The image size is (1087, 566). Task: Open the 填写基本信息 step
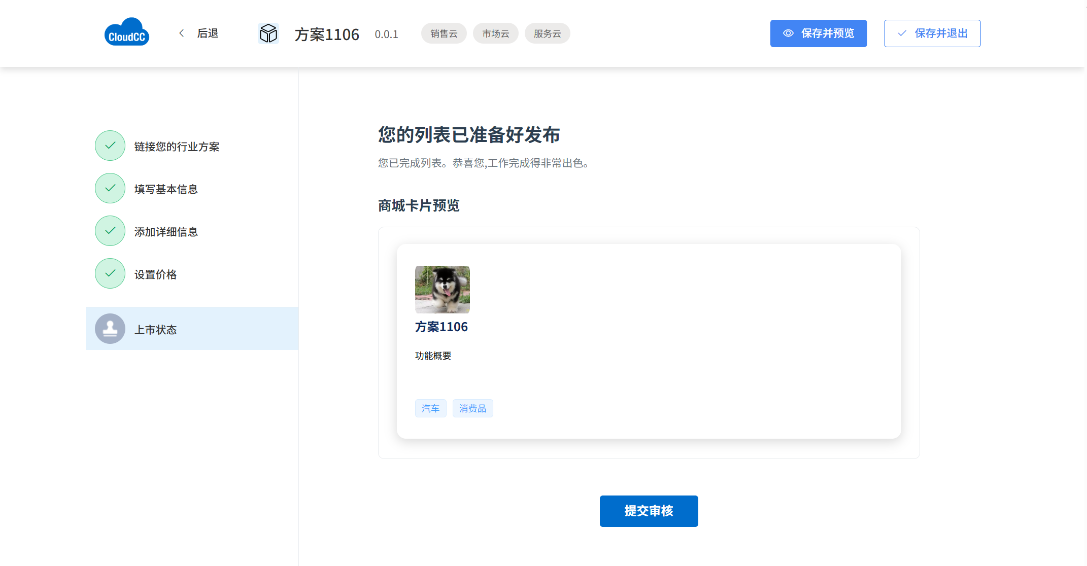(x=166, y=189)
